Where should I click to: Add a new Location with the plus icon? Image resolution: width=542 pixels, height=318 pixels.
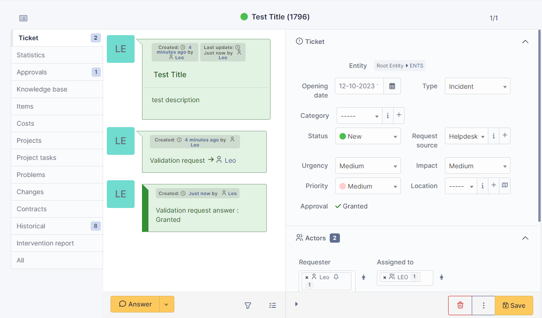(x=493, y=185)
